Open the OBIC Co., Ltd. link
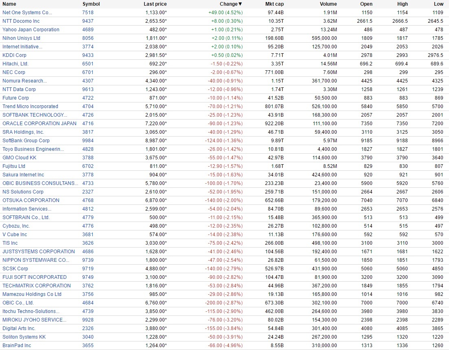This screenshot has width=449, height=350. click(18, 303)
